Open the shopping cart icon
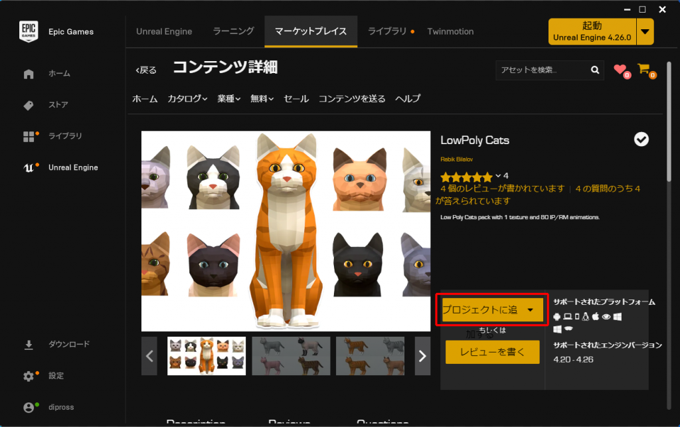The height and width of the screenshot is (427, 680). [x=644, y=69]
